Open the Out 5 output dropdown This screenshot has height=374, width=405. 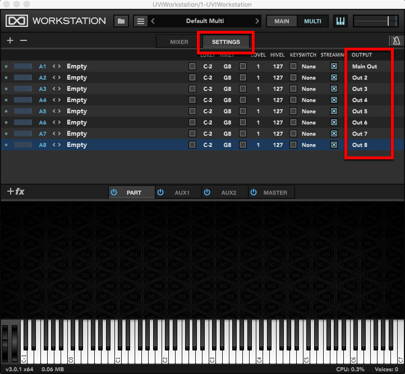click(x=360, y=111)
